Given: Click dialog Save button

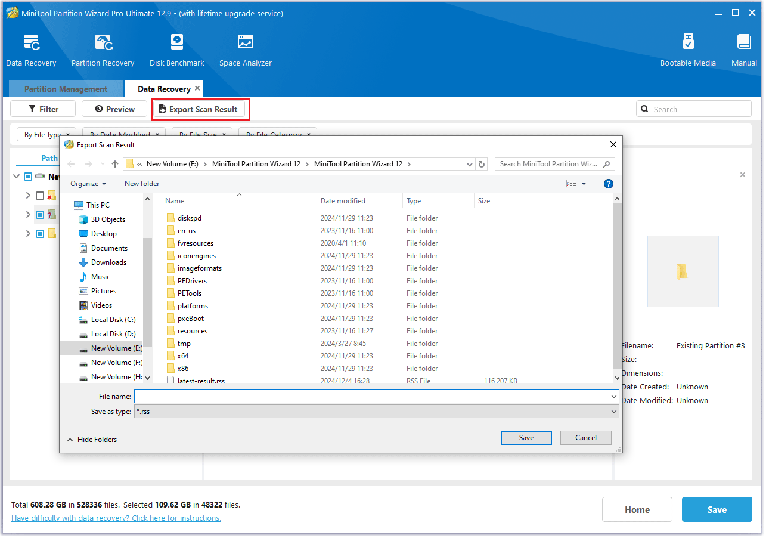Looking at the screenshot, I should pyautogui.click(x=526, y=438).
